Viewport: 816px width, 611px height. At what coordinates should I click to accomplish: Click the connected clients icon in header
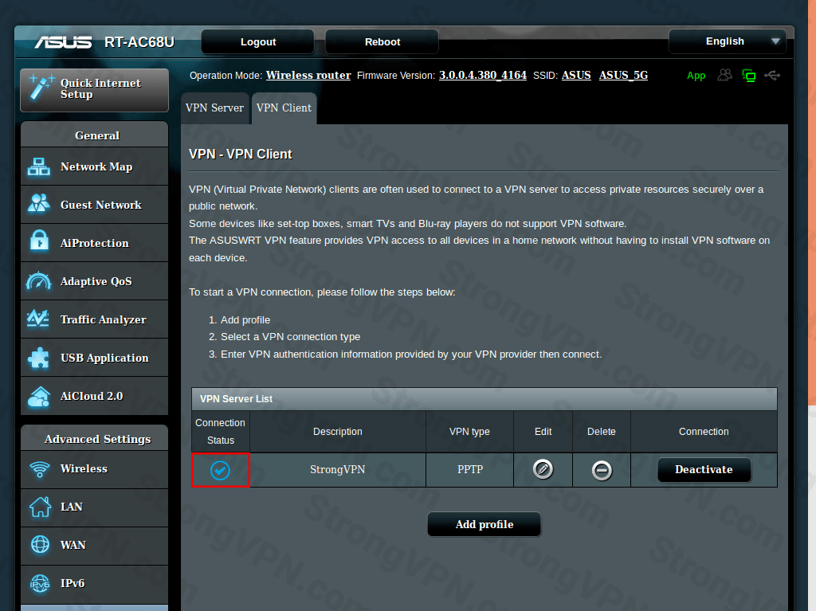pyautogui.click(x=724, y=75)
